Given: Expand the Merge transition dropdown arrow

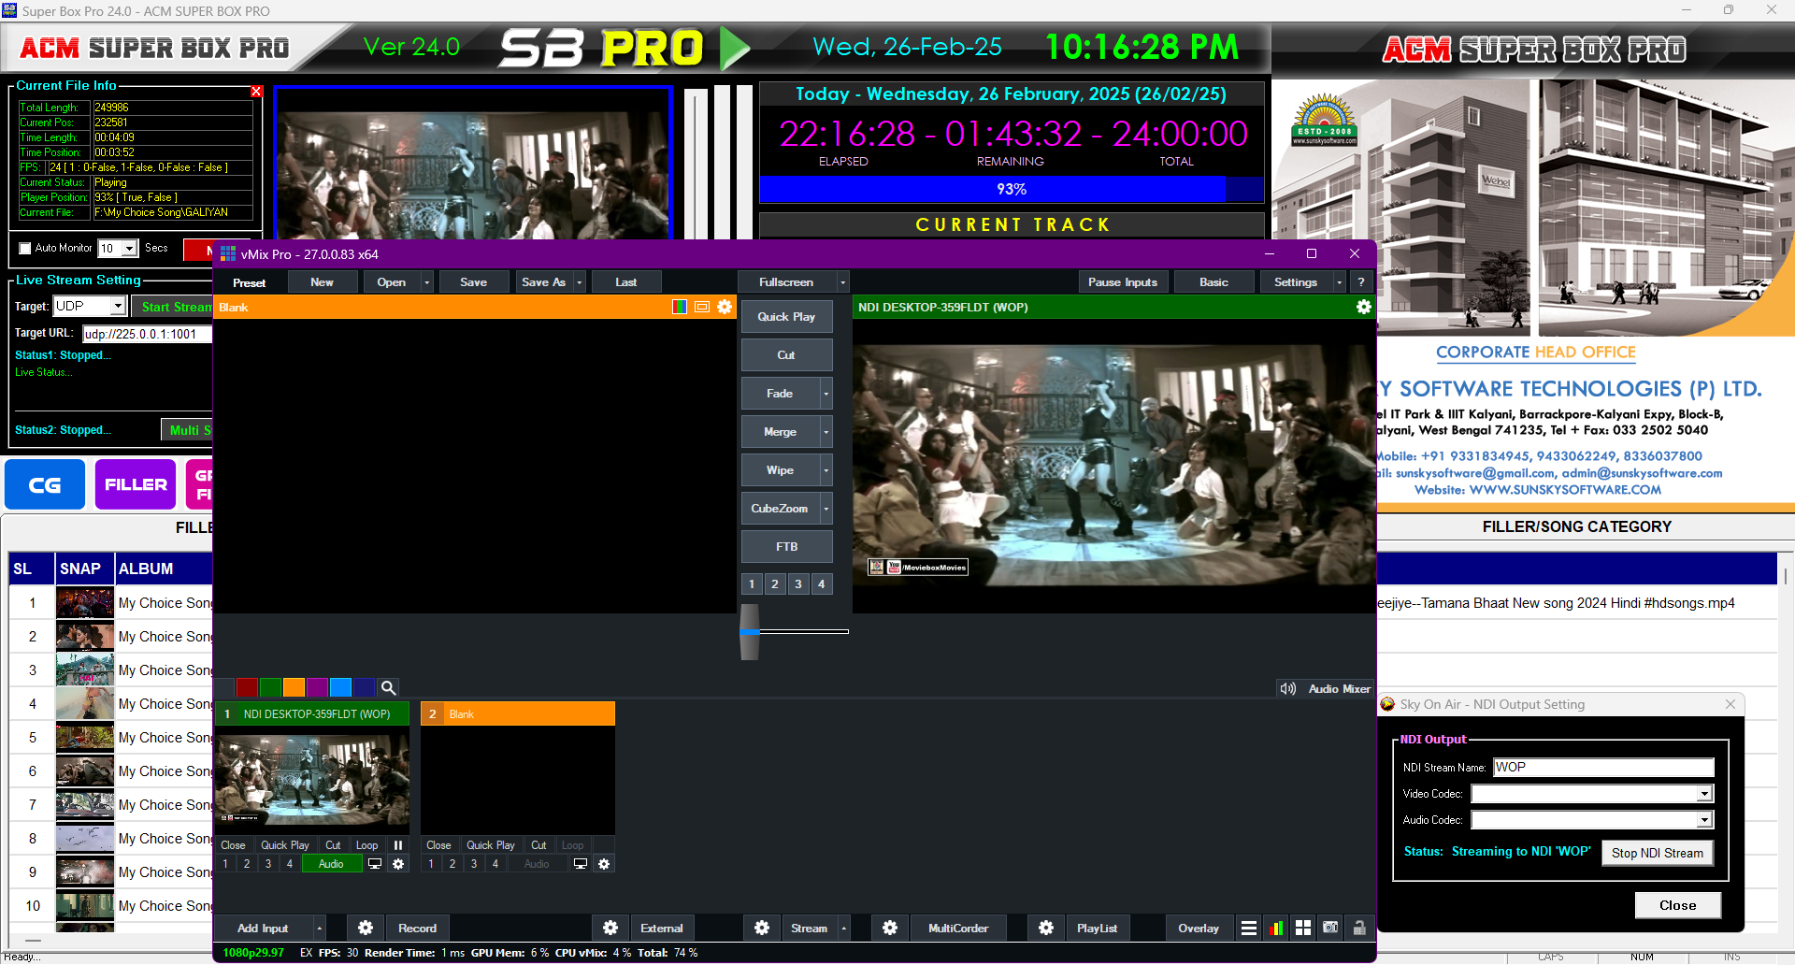Looking at the screenshot, I should [826, 432].
